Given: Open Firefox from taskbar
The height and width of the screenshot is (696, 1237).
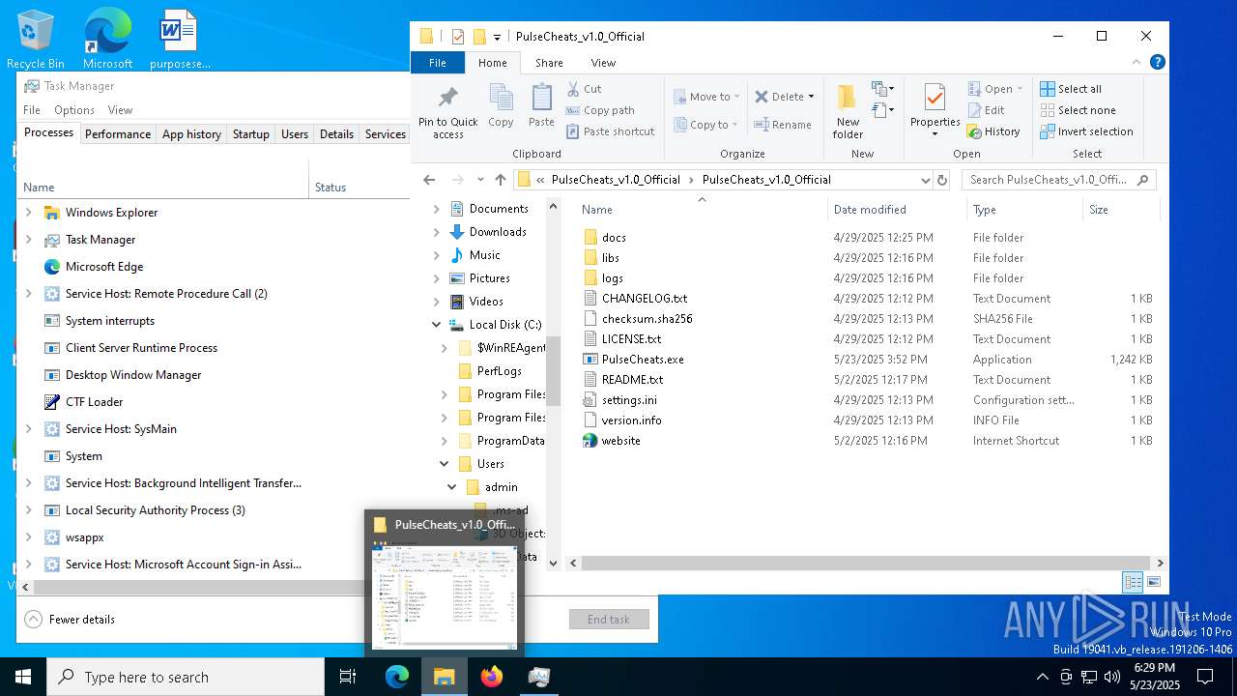Looking at the screenshot, I should point(492,677).
